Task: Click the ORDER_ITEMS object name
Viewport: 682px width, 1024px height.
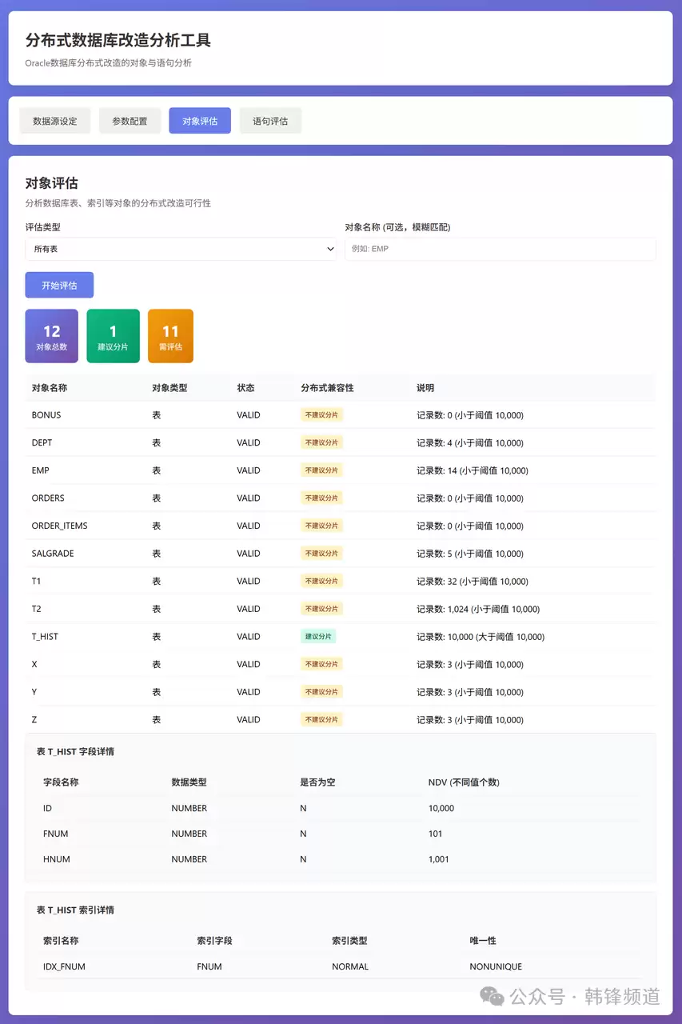Action: click(x=59, y=526)
